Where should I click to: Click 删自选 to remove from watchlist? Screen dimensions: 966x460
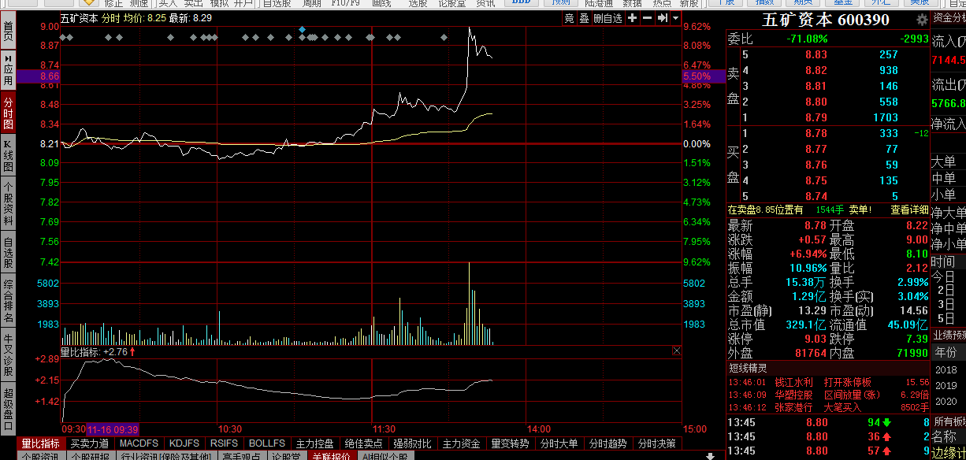pyautogui.click(x=607, y=18)
